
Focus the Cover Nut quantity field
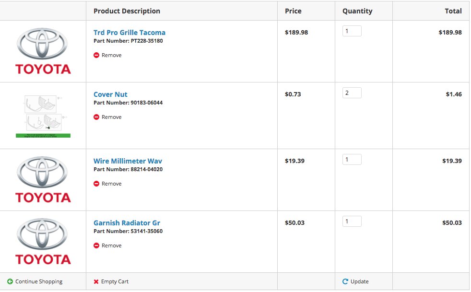352,93
